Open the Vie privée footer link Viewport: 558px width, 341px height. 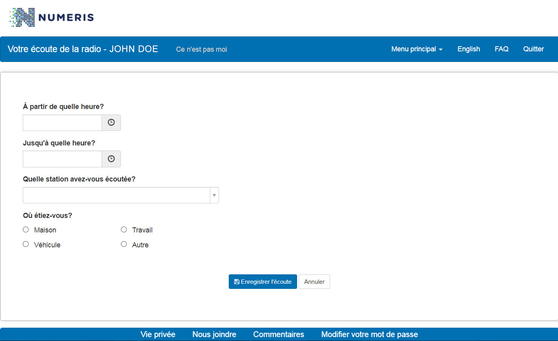click(x=158, y=334)
